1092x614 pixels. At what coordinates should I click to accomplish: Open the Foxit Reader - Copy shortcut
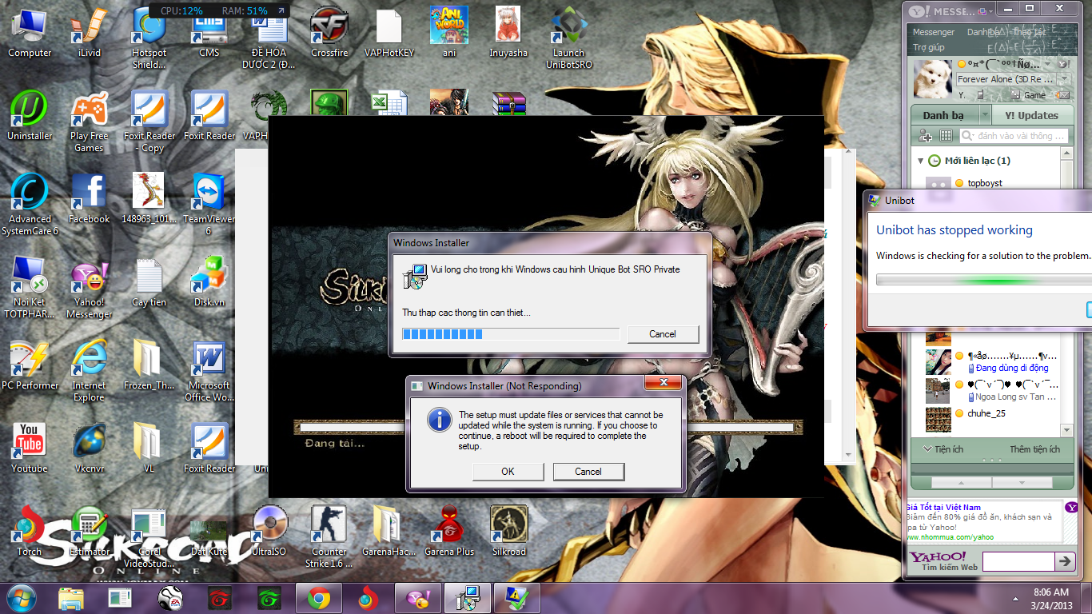[x=149, y=122]
